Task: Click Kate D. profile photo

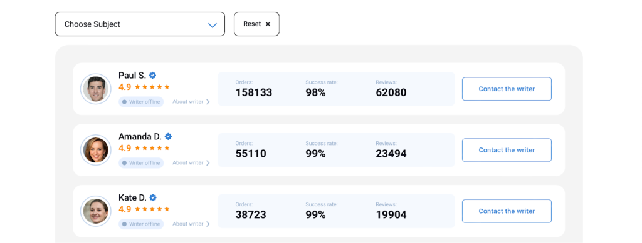Action: pyautogui.click(x=96, y=211)
